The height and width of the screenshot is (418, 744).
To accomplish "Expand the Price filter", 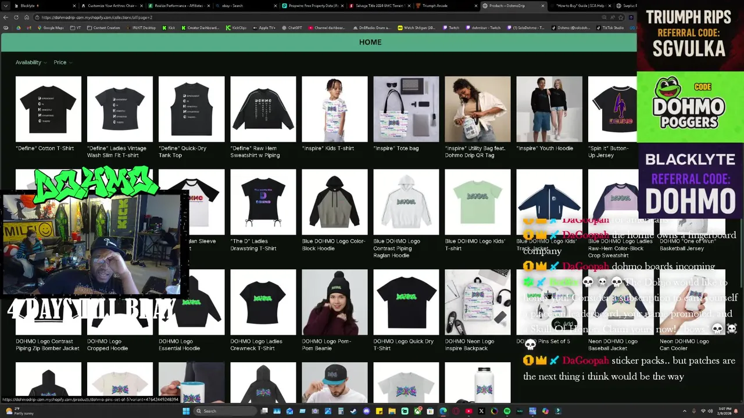I will (63, 62).
